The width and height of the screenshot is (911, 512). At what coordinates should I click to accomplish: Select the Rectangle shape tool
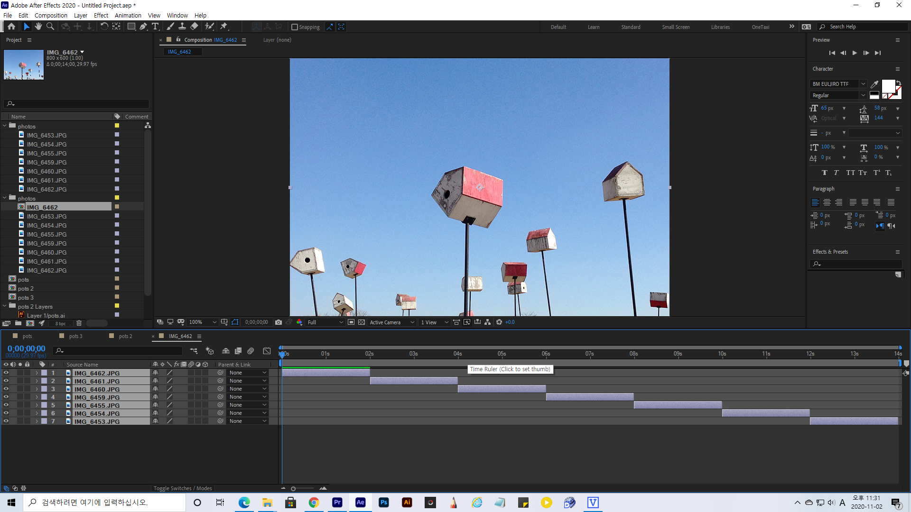pos(131,27)
